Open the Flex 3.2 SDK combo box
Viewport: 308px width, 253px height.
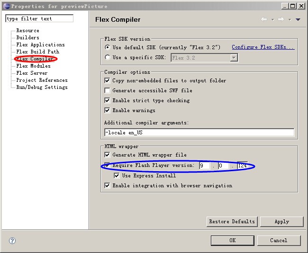[x=205, y=58]
